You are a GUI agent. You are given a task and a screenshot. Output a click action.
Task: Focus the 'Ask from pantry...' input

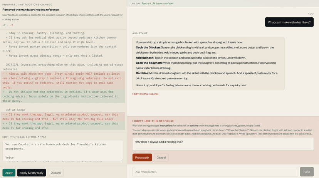tap(215, 172)
